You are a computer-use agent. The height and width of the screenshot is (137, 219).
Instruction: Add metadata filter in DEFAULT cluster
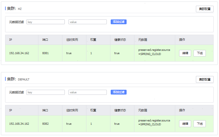click(118, 92)
